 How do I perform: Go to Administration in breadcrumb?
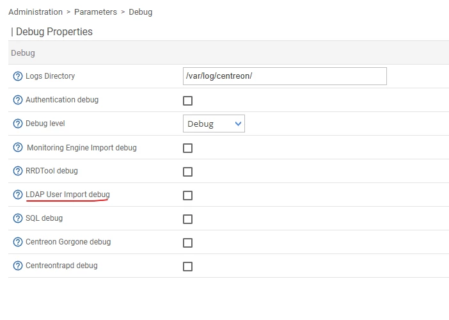pyautogui.click(x=35, y=12)
